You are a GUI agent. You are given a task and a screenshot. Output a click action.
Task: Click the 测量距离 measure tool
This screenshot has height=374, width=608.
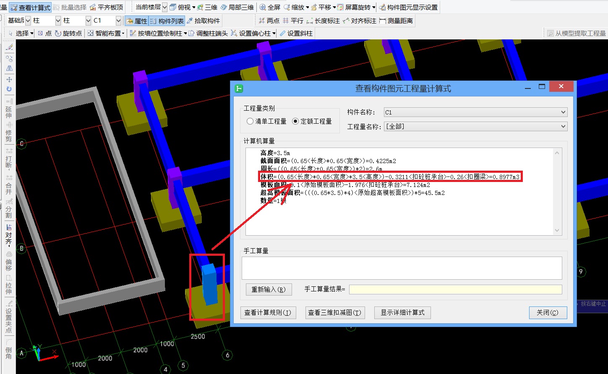pyautogui.click(x=396, y=21)
